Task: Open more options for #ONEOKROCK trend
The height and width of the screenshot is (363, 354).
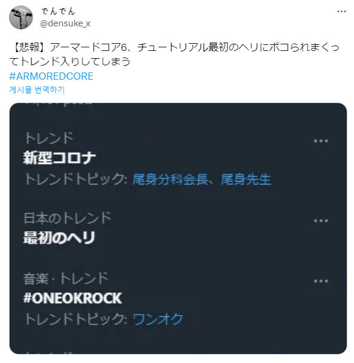Action: [321, 282]
